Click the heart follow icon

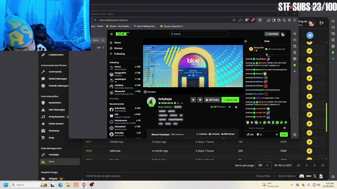point(200,100)
